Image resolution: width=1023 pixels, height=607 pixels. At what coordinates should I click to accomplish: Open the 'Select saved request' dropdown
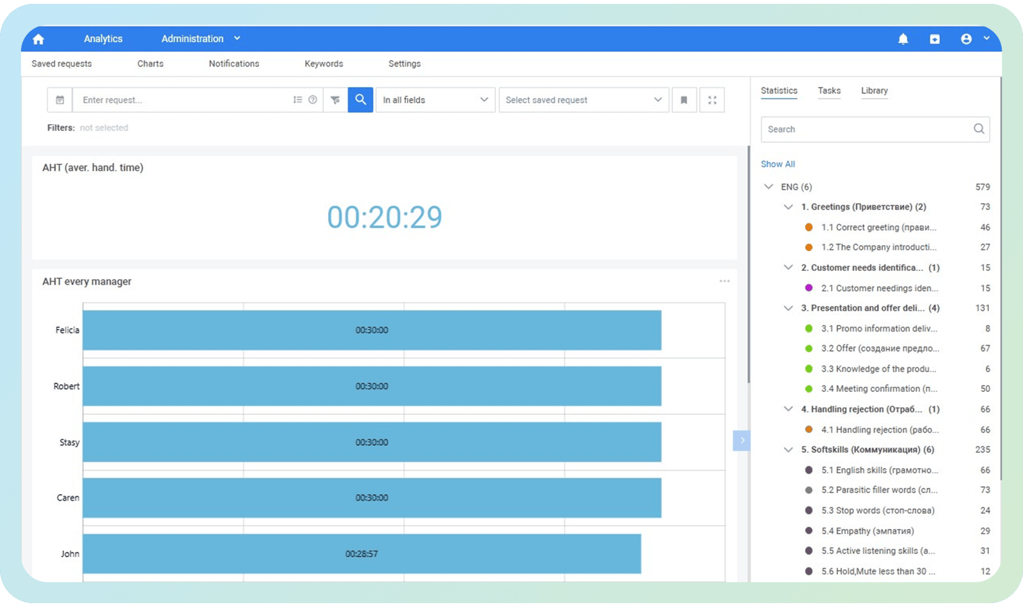click(584, 100)
